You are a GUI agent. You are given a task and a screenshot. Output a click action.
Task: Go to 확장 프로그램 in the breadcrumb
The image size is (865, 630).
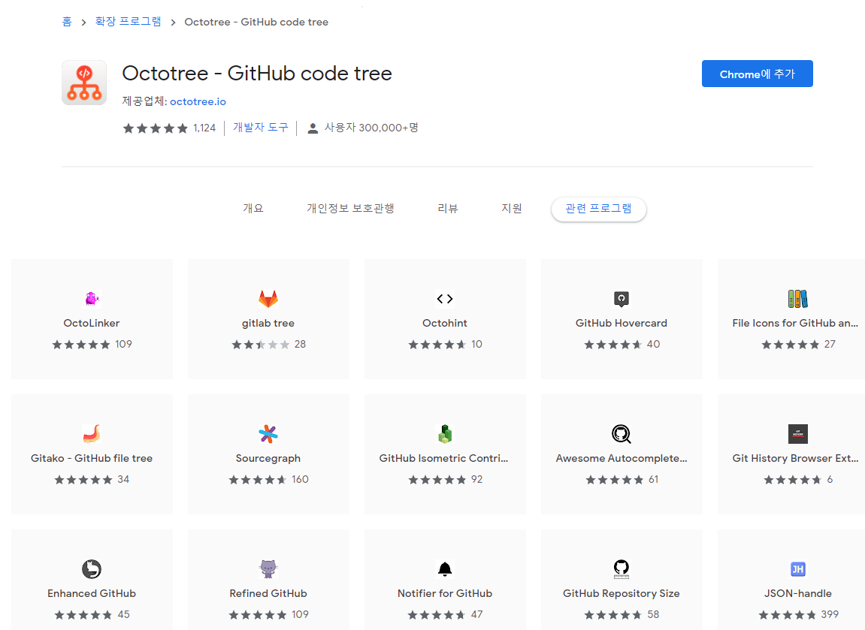coord(128,22)
